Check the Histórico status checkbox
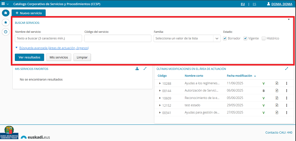The image size is (296, 141). pos(264,38)
